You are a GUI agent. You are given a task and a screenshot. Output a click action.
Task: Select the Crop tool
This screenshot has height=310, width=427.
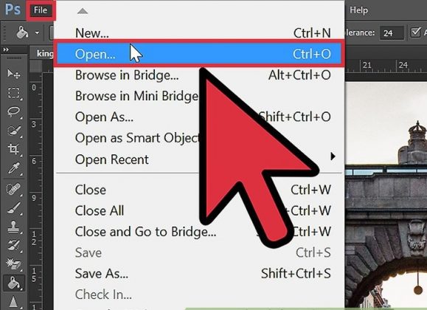(13, 149)
